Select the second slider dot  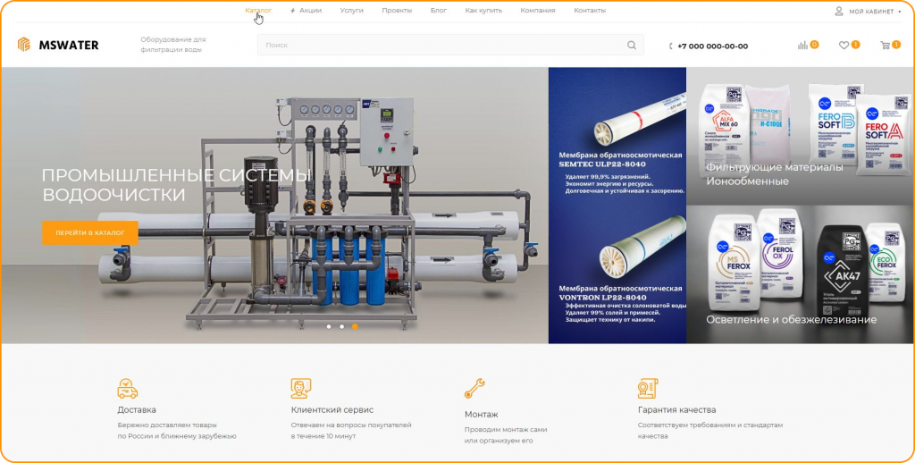tap(341, 326)
